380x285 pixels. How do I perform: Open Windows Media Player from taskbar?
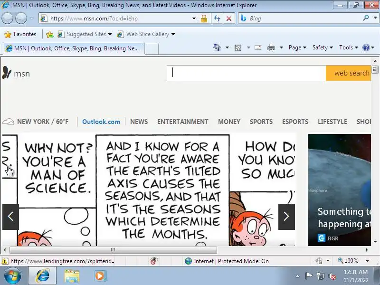[100, 276]
